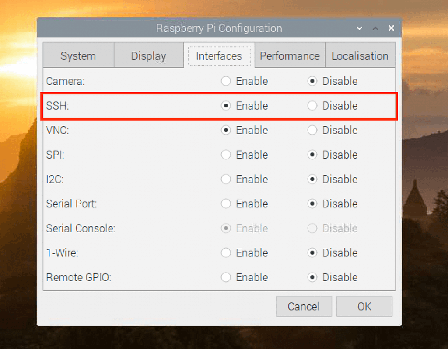
Task: Confirm settings with the OK button
Action: (x=364, y=306)
